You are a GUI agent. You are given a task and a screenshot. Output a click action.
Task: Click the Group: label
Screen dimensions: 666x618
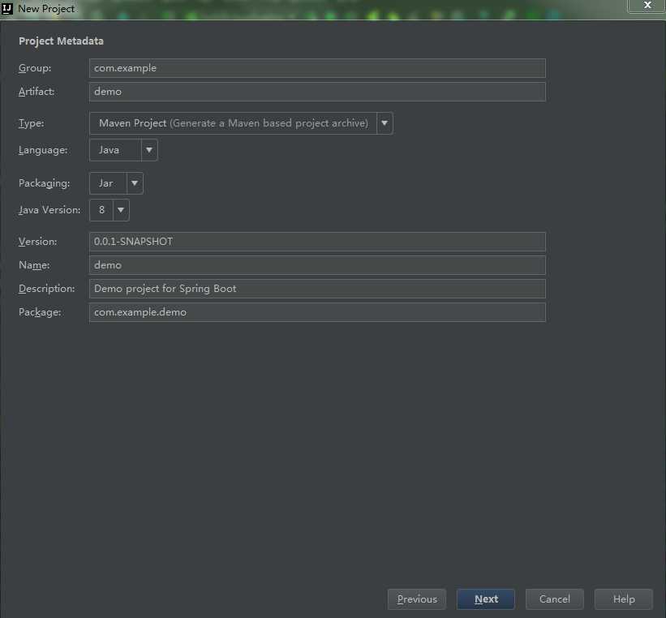(35, 68)
